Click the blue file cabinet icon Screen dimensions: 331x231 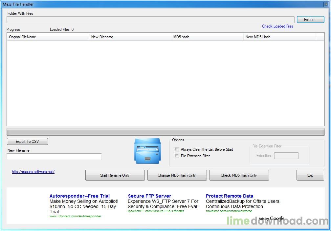[x=147, y=151]
